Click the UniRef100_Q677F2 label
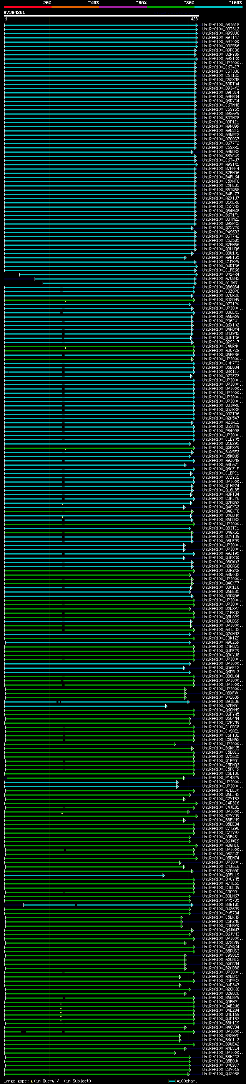The height and width of the screenshot is (1084, 246). click(221, 143)
